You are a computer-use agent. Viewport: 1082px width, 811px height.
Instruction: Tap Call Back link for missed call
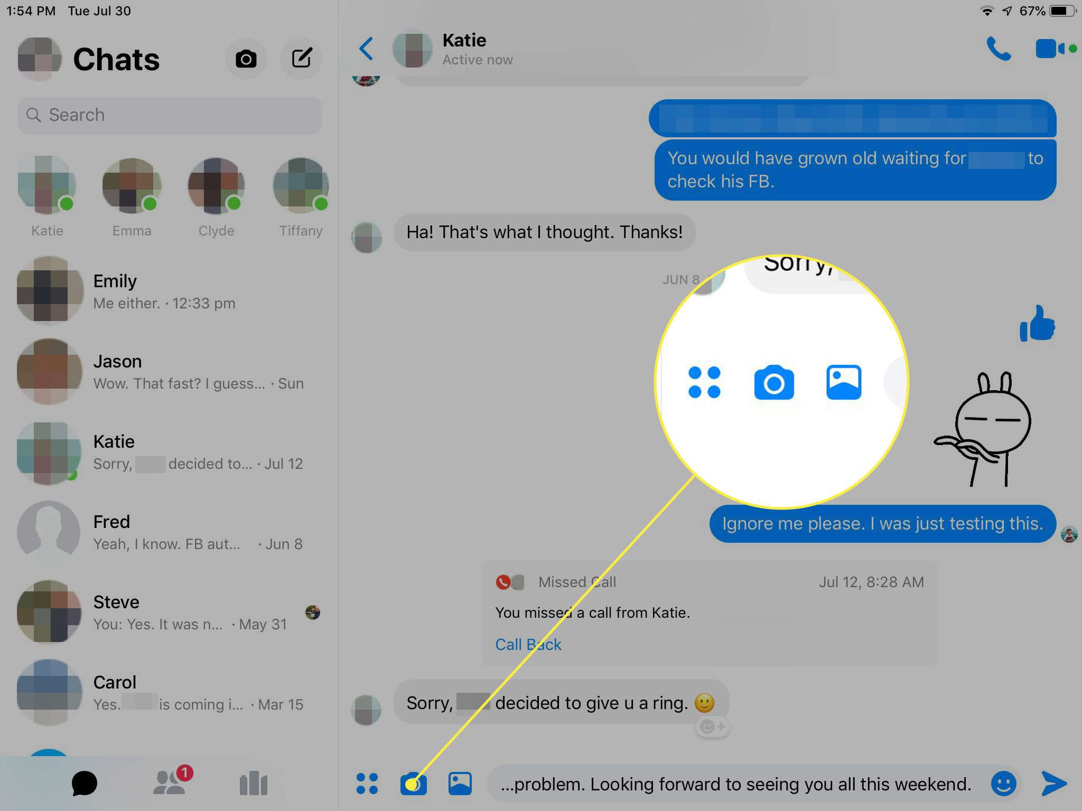tap(527, 643)
